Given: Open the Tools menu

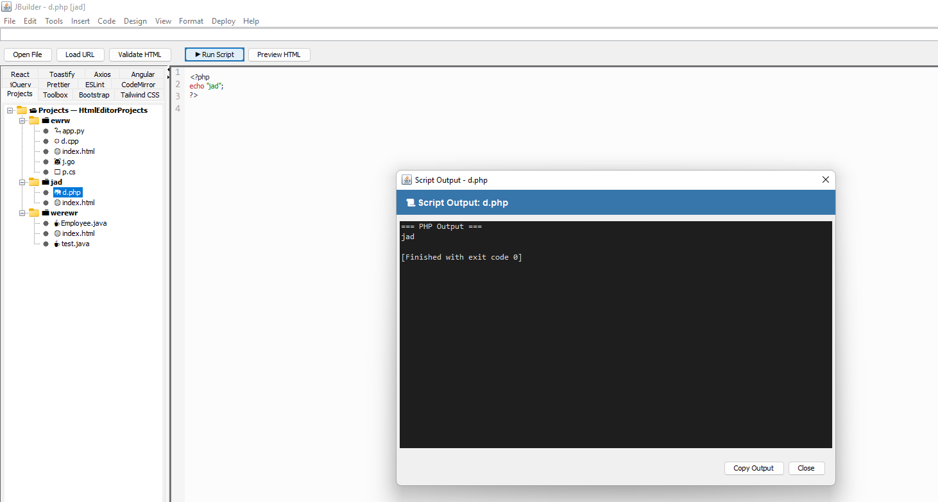Looking at the screenshot, I should (x=54, y=21).
